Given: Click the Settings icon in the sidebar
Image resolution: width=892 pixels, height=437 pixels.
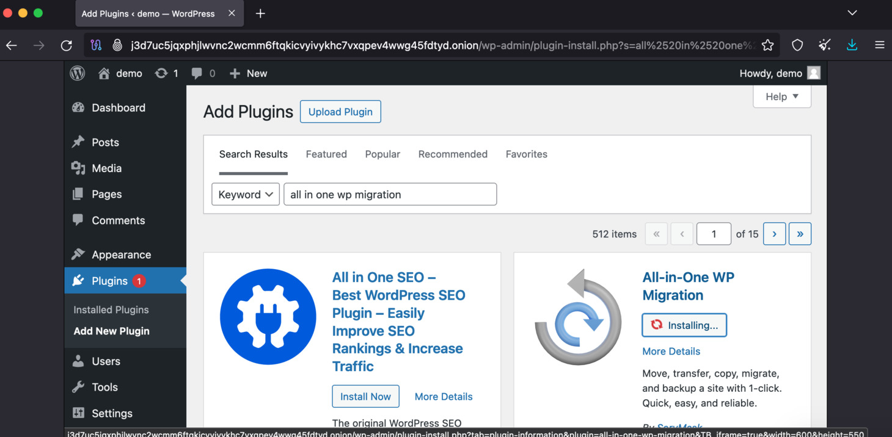Looking at the screenshot, I should pyautogui.click(x=78, y=413).
